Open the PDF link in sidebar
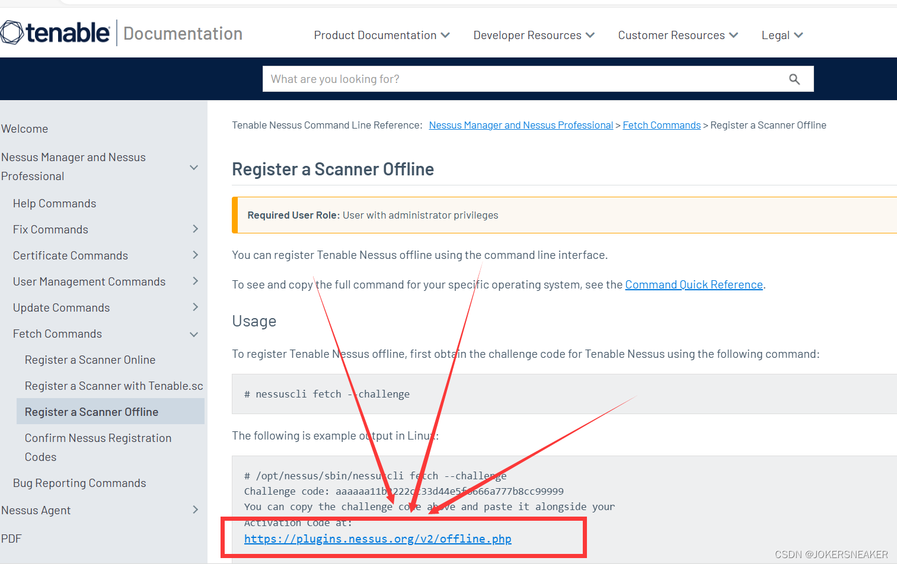Screen dimensions: 897x564 pos(11,539)
